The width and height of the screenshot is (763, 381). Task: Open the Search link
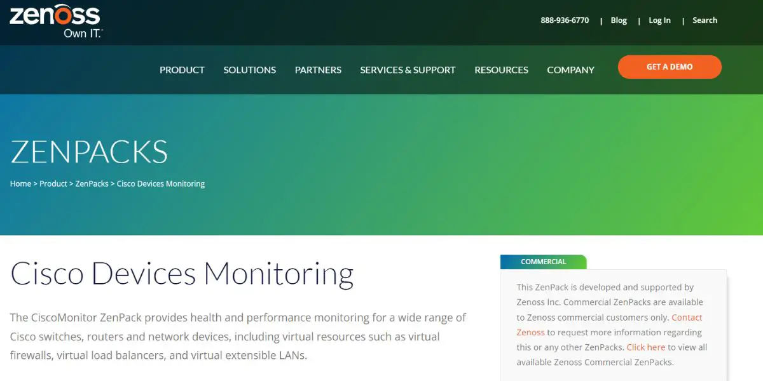tap(705, 20)
